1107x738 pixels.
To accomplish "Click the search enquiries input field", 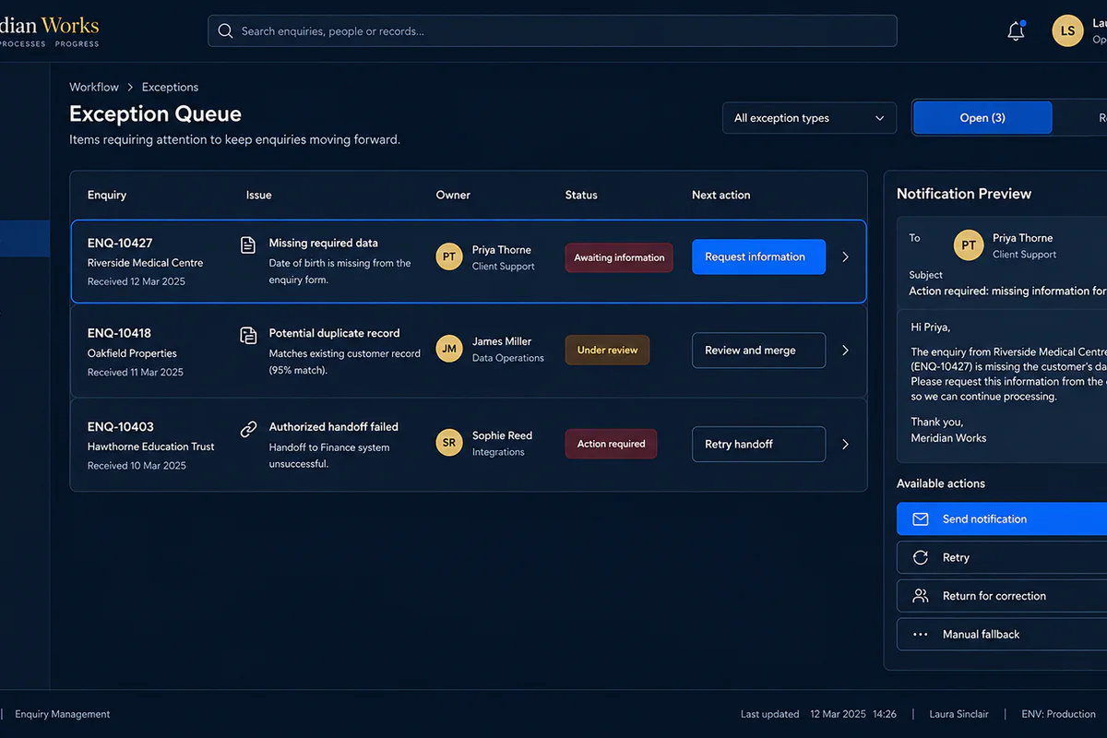I will click(x=552, y=30).
